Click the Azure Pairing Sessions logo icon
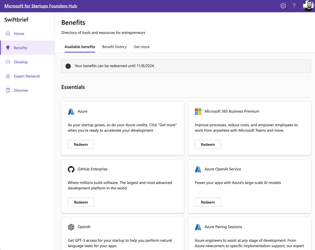Viewport: 315px width, 250px height. tap(198, 227)
